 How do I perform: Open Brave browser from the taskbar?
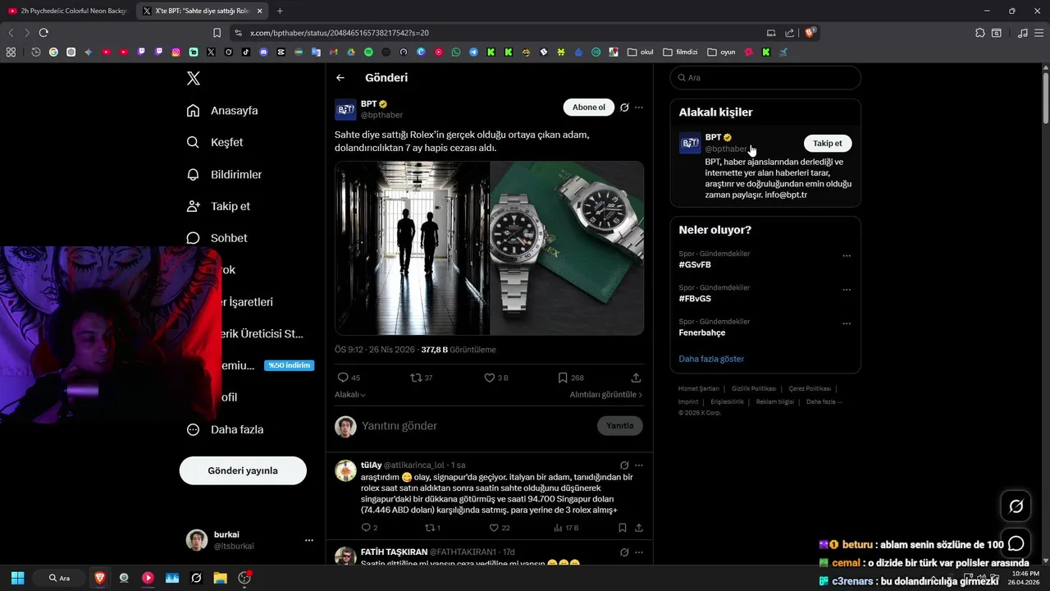coord(100,578)
